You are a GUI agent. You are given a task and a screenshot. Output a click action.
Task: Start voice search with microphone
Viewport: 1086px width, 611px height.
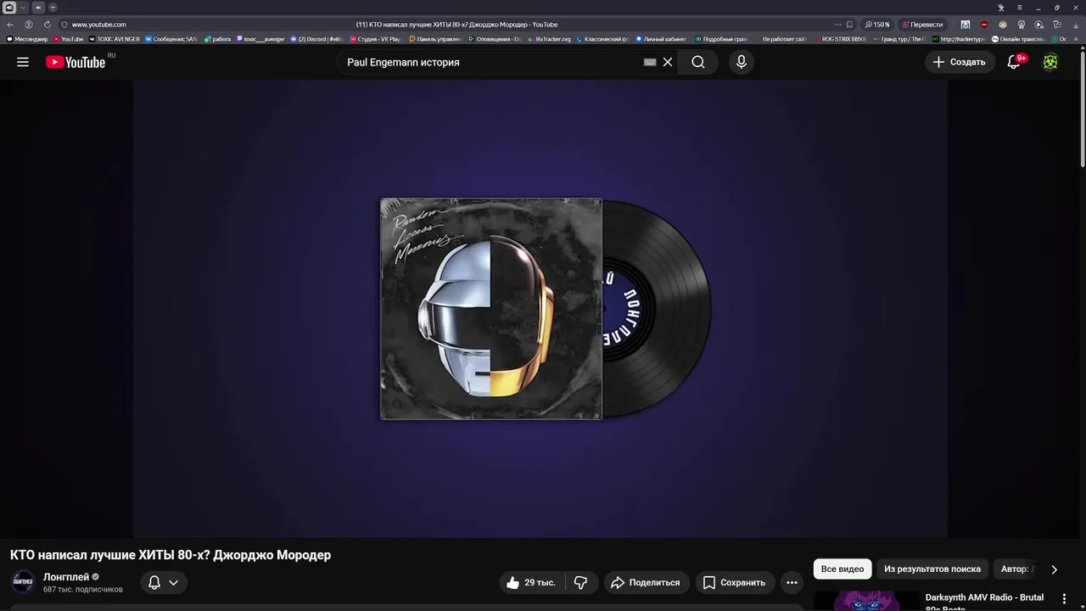742,62
